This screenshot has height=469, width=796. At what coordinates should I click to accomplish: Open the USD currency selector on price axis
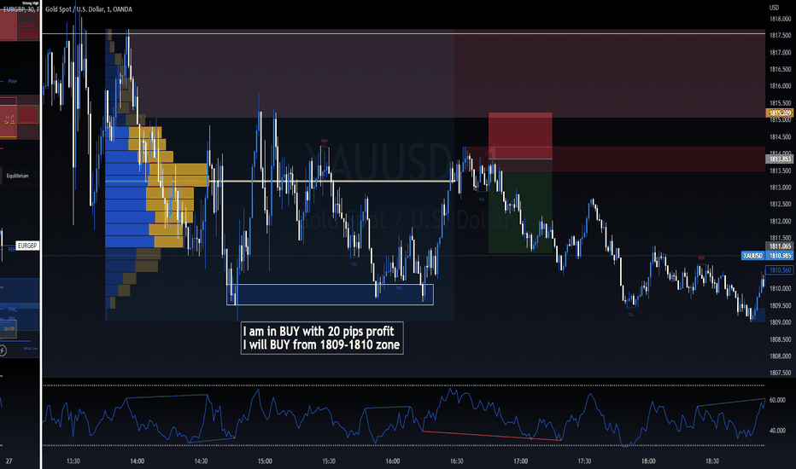(x=774, y=8)
